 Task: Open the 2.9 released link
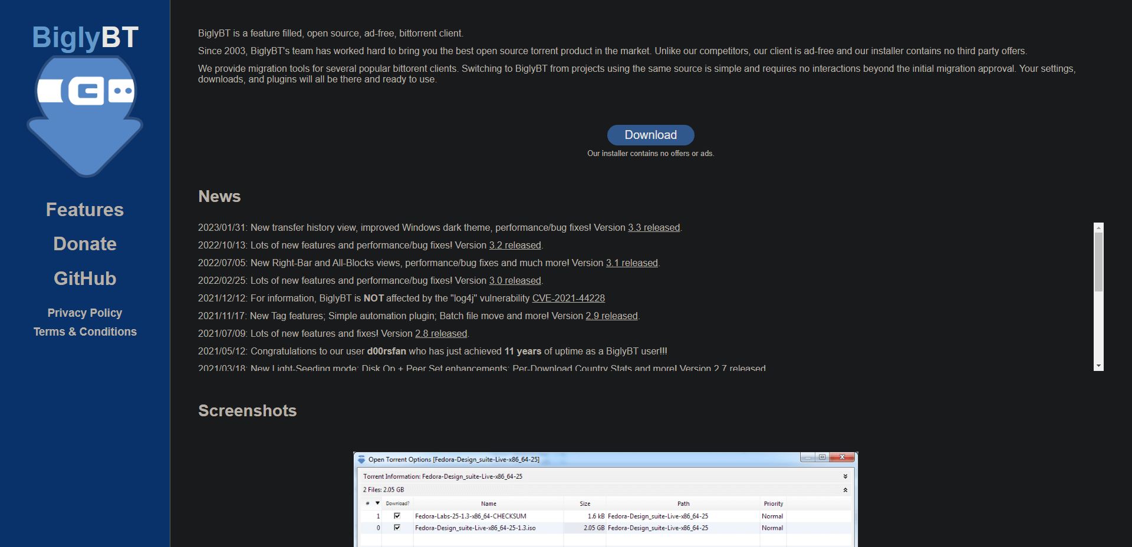(x=611, y=316)
